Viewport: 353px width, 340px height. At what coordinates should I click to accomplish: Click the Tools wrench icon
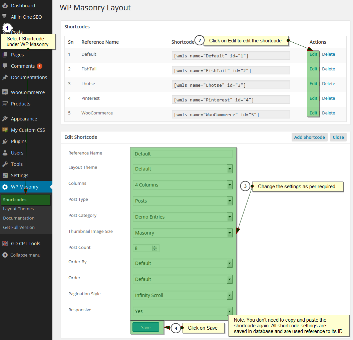pyautogui.click(x=5, y=164)
